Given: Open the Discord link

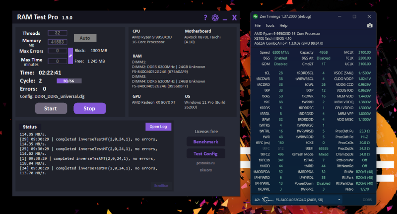Looking at the screenshot, I should pyautogui.click(x=205, y=170).
